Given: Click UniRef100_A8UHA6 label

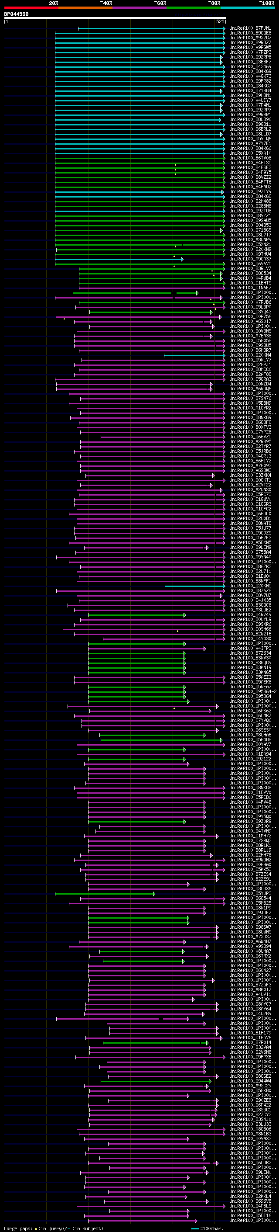Looking at the screenshot, I should pos(250,735).
